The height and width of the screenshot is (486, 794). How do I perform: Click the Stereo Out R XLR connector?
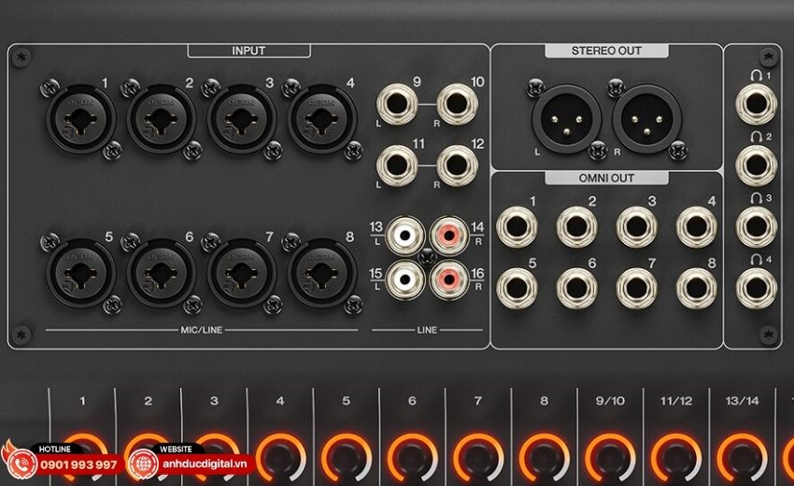tap(647, 120)
